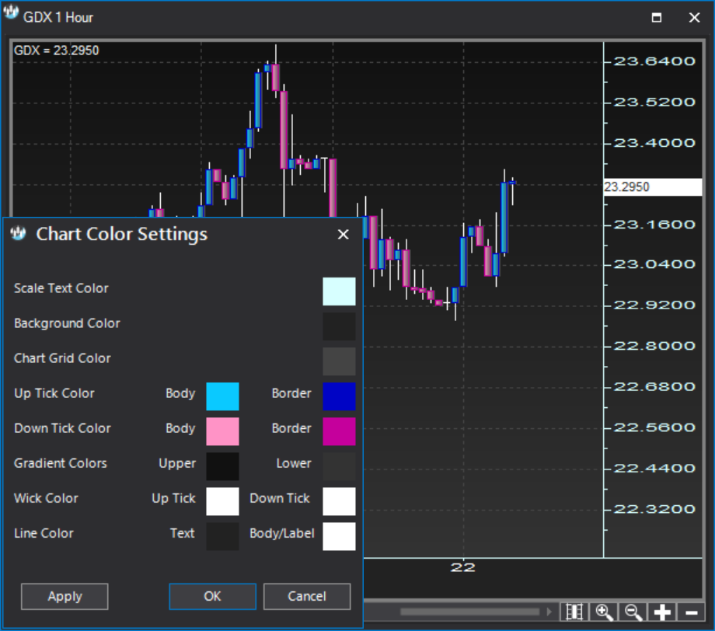The height and width of the screenshot is (631, 715).
Task: Click the 23.6400 price scale value
Action: pyautogui.click(x=654, y=61)
